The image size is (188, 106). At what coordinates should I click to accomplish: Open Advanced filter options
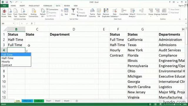tap(82, 16)
